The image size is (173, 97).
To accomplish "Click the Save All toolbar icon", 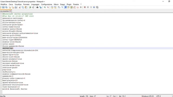I will tap(6, 7).
